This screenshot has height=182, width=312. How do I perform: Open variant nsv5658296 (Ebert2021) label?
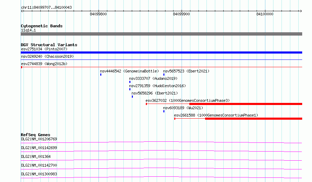[155, 93]
